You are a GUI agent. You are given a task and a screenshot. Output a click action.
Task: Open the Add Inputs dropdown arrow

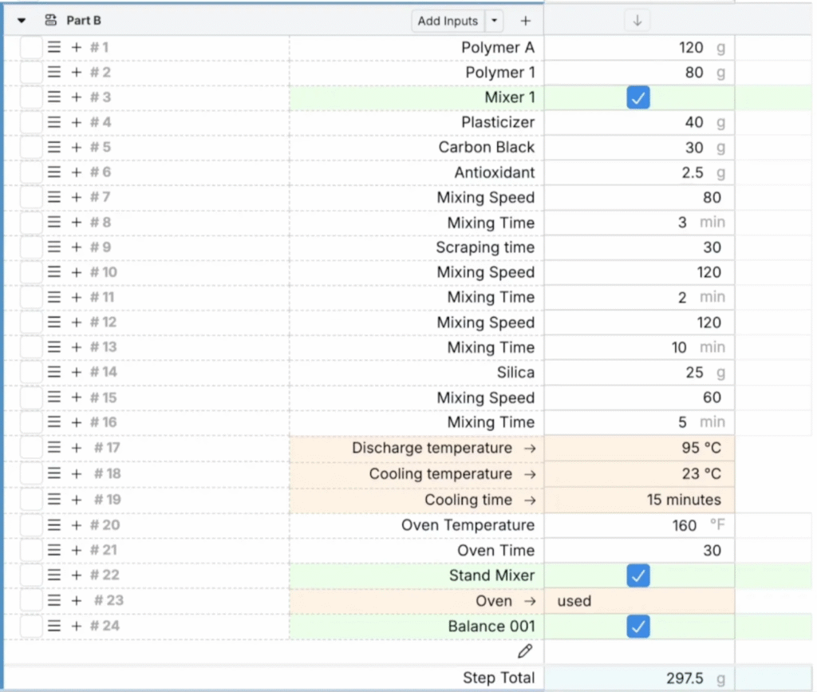click(495, 22)
